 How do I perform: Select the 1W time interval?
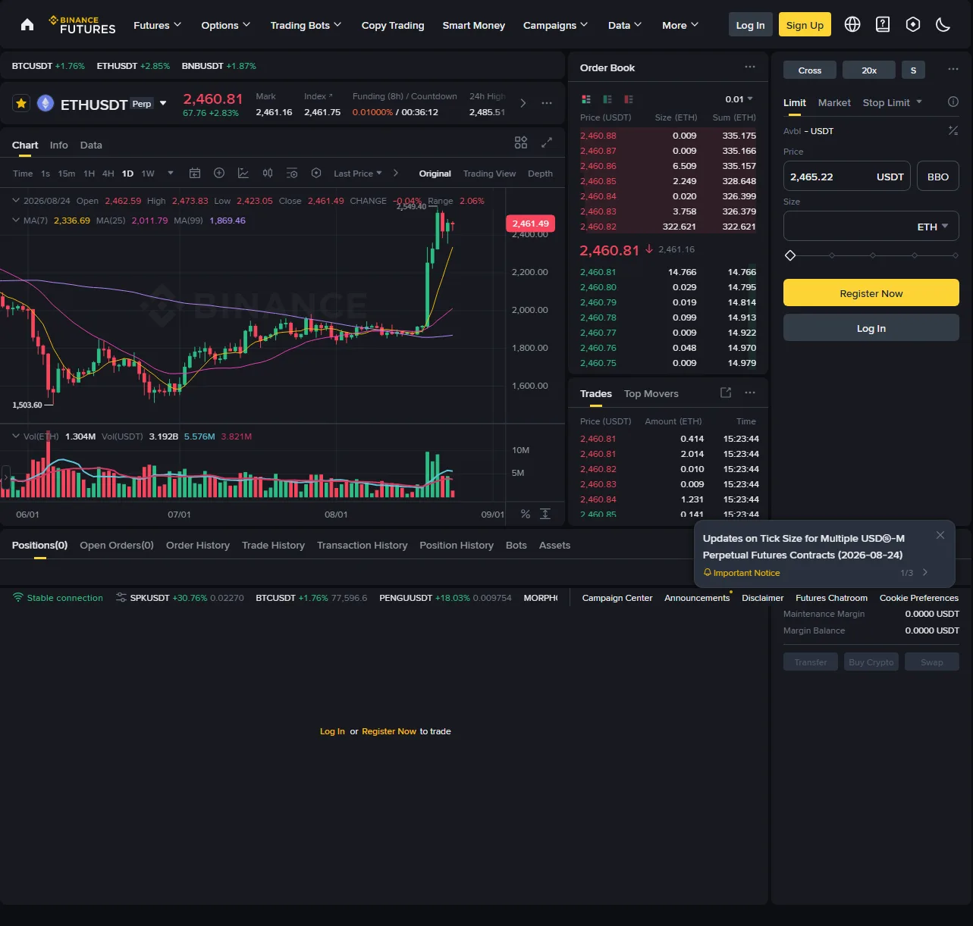(x=148, y=174)
